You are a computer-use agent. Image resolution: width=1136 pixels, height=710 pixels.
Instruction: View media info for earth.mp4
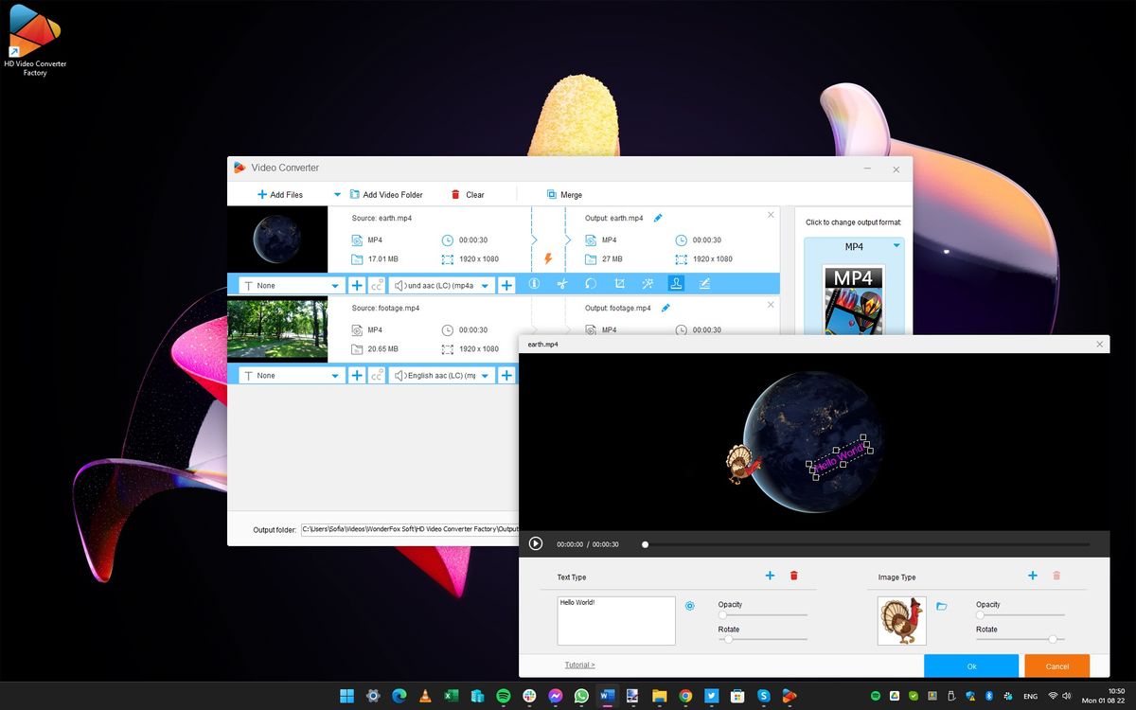(x=535, y=284)
